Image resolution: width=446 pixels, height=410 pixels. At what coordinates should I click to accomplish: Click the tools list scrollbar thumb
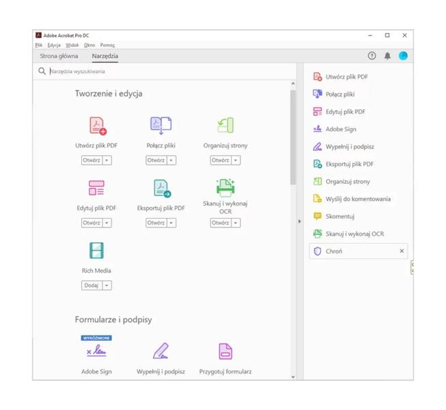(x=293, y=137)
